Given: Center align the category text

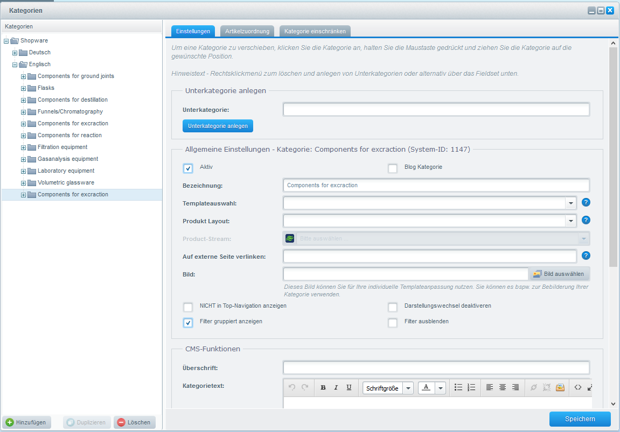Looking at the screenshot, I should 503,387.
